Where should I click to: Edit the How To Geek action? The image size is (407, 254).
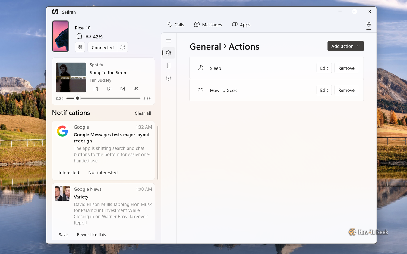324,90
